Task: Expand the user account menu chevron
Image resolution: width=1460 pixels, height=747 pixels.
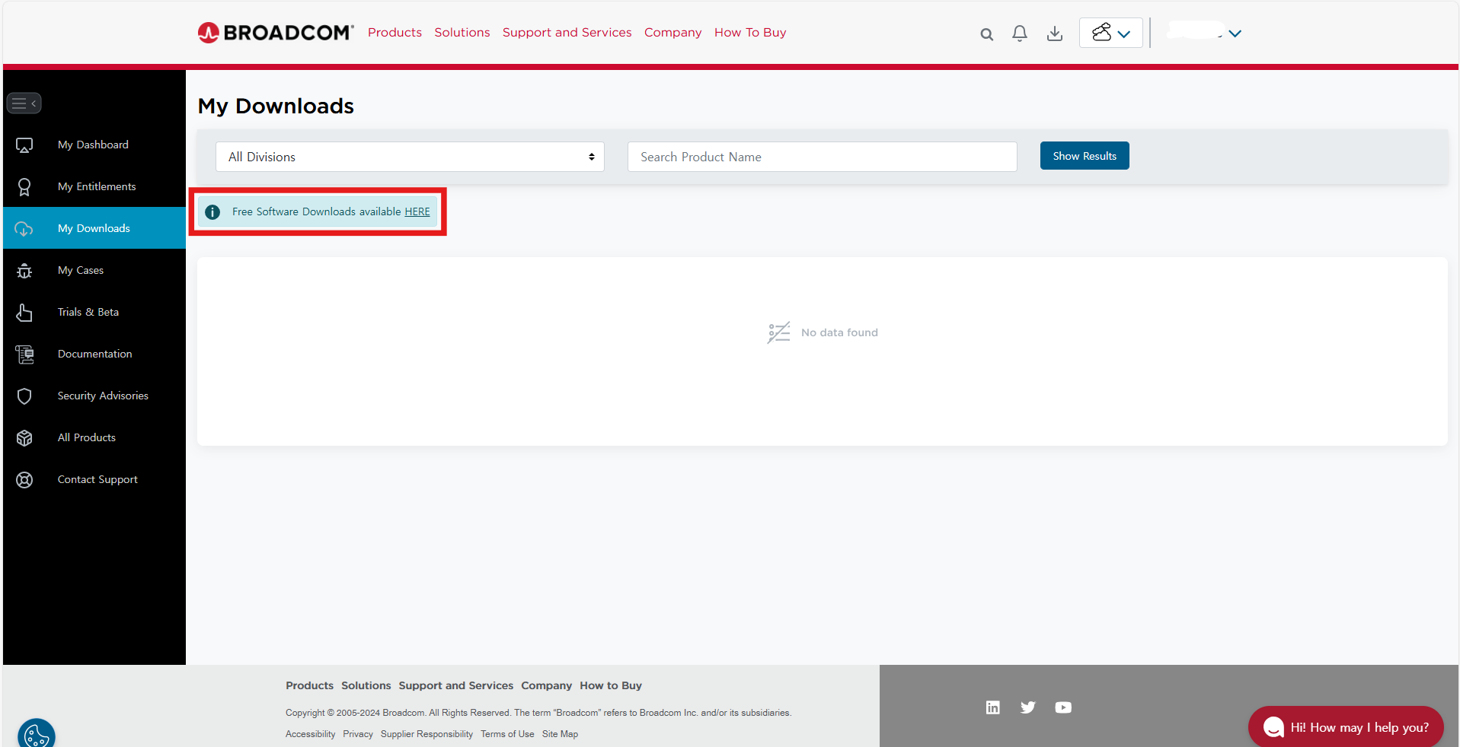Action: coord(1235,33)
